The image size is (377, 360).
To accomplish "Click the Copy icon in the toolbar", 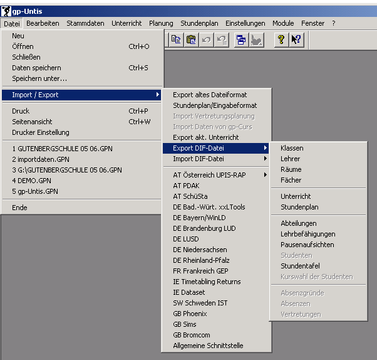I will (177, 40).
